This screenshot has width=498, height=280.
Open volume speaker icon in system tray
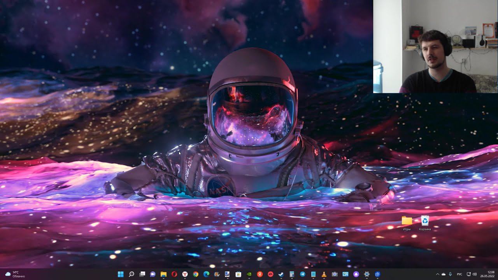click(475, 274)
